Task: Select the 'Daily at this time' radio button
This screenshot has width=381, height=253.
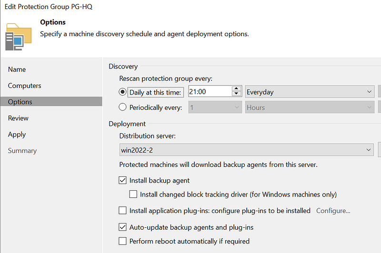Action: [123, 92]
